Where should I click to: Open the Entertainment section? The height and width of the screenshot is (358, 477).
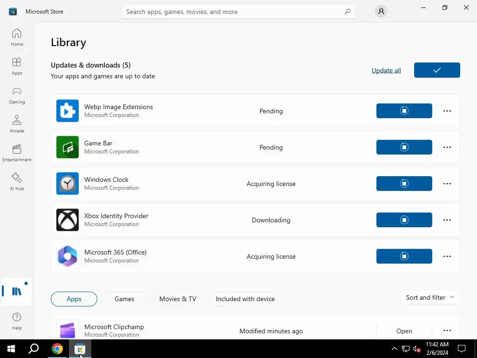[17, 153]
